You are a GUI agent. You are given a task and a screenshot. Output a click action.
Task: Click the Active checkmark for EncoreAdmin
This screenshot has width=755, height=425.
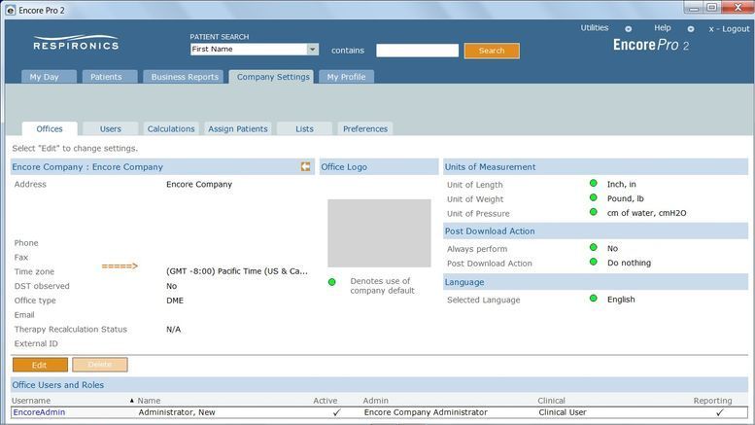pos(336,412)
